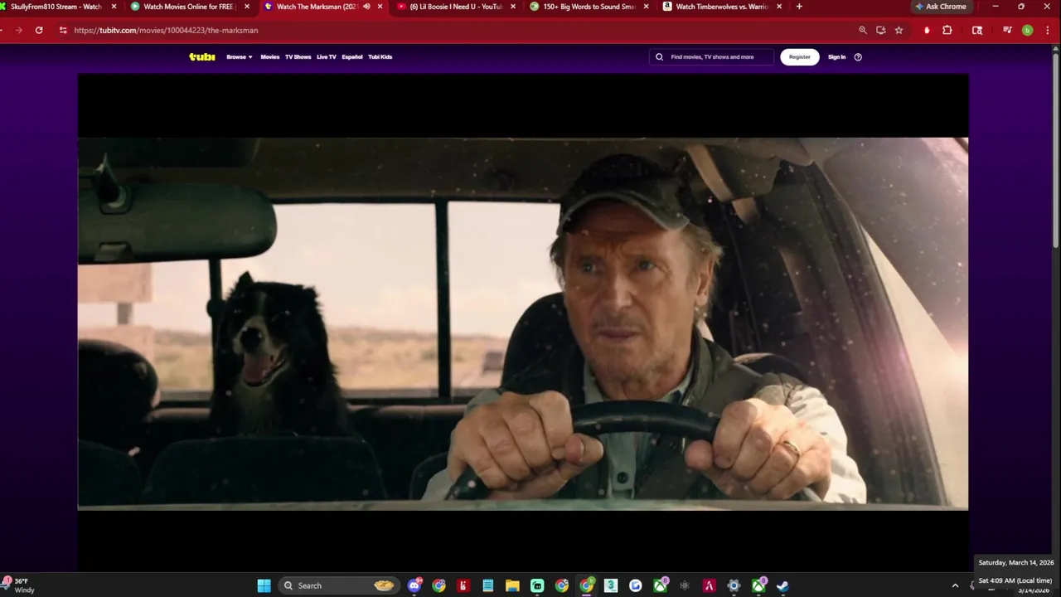This screenshot has height=597, width=1061.
Task: Click the forward navigation arrow
Action: 18,31
